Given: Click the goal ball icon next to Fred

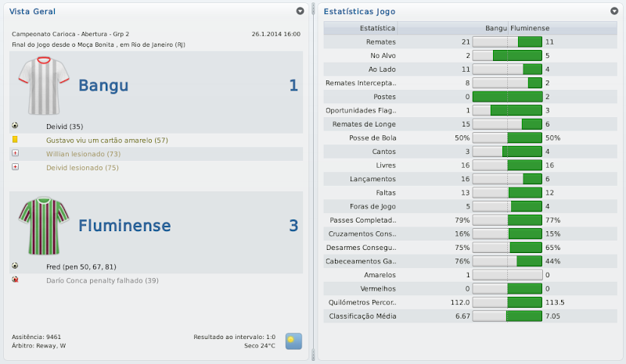Looking at the screenshot, I should [15, 266].
